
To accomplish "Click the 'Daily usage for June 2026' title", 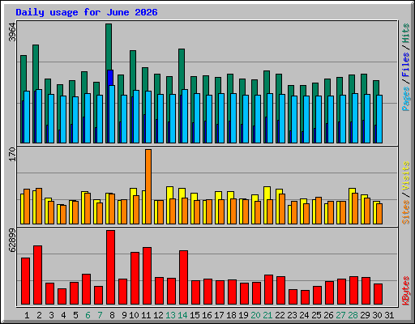I will point(87,12).
